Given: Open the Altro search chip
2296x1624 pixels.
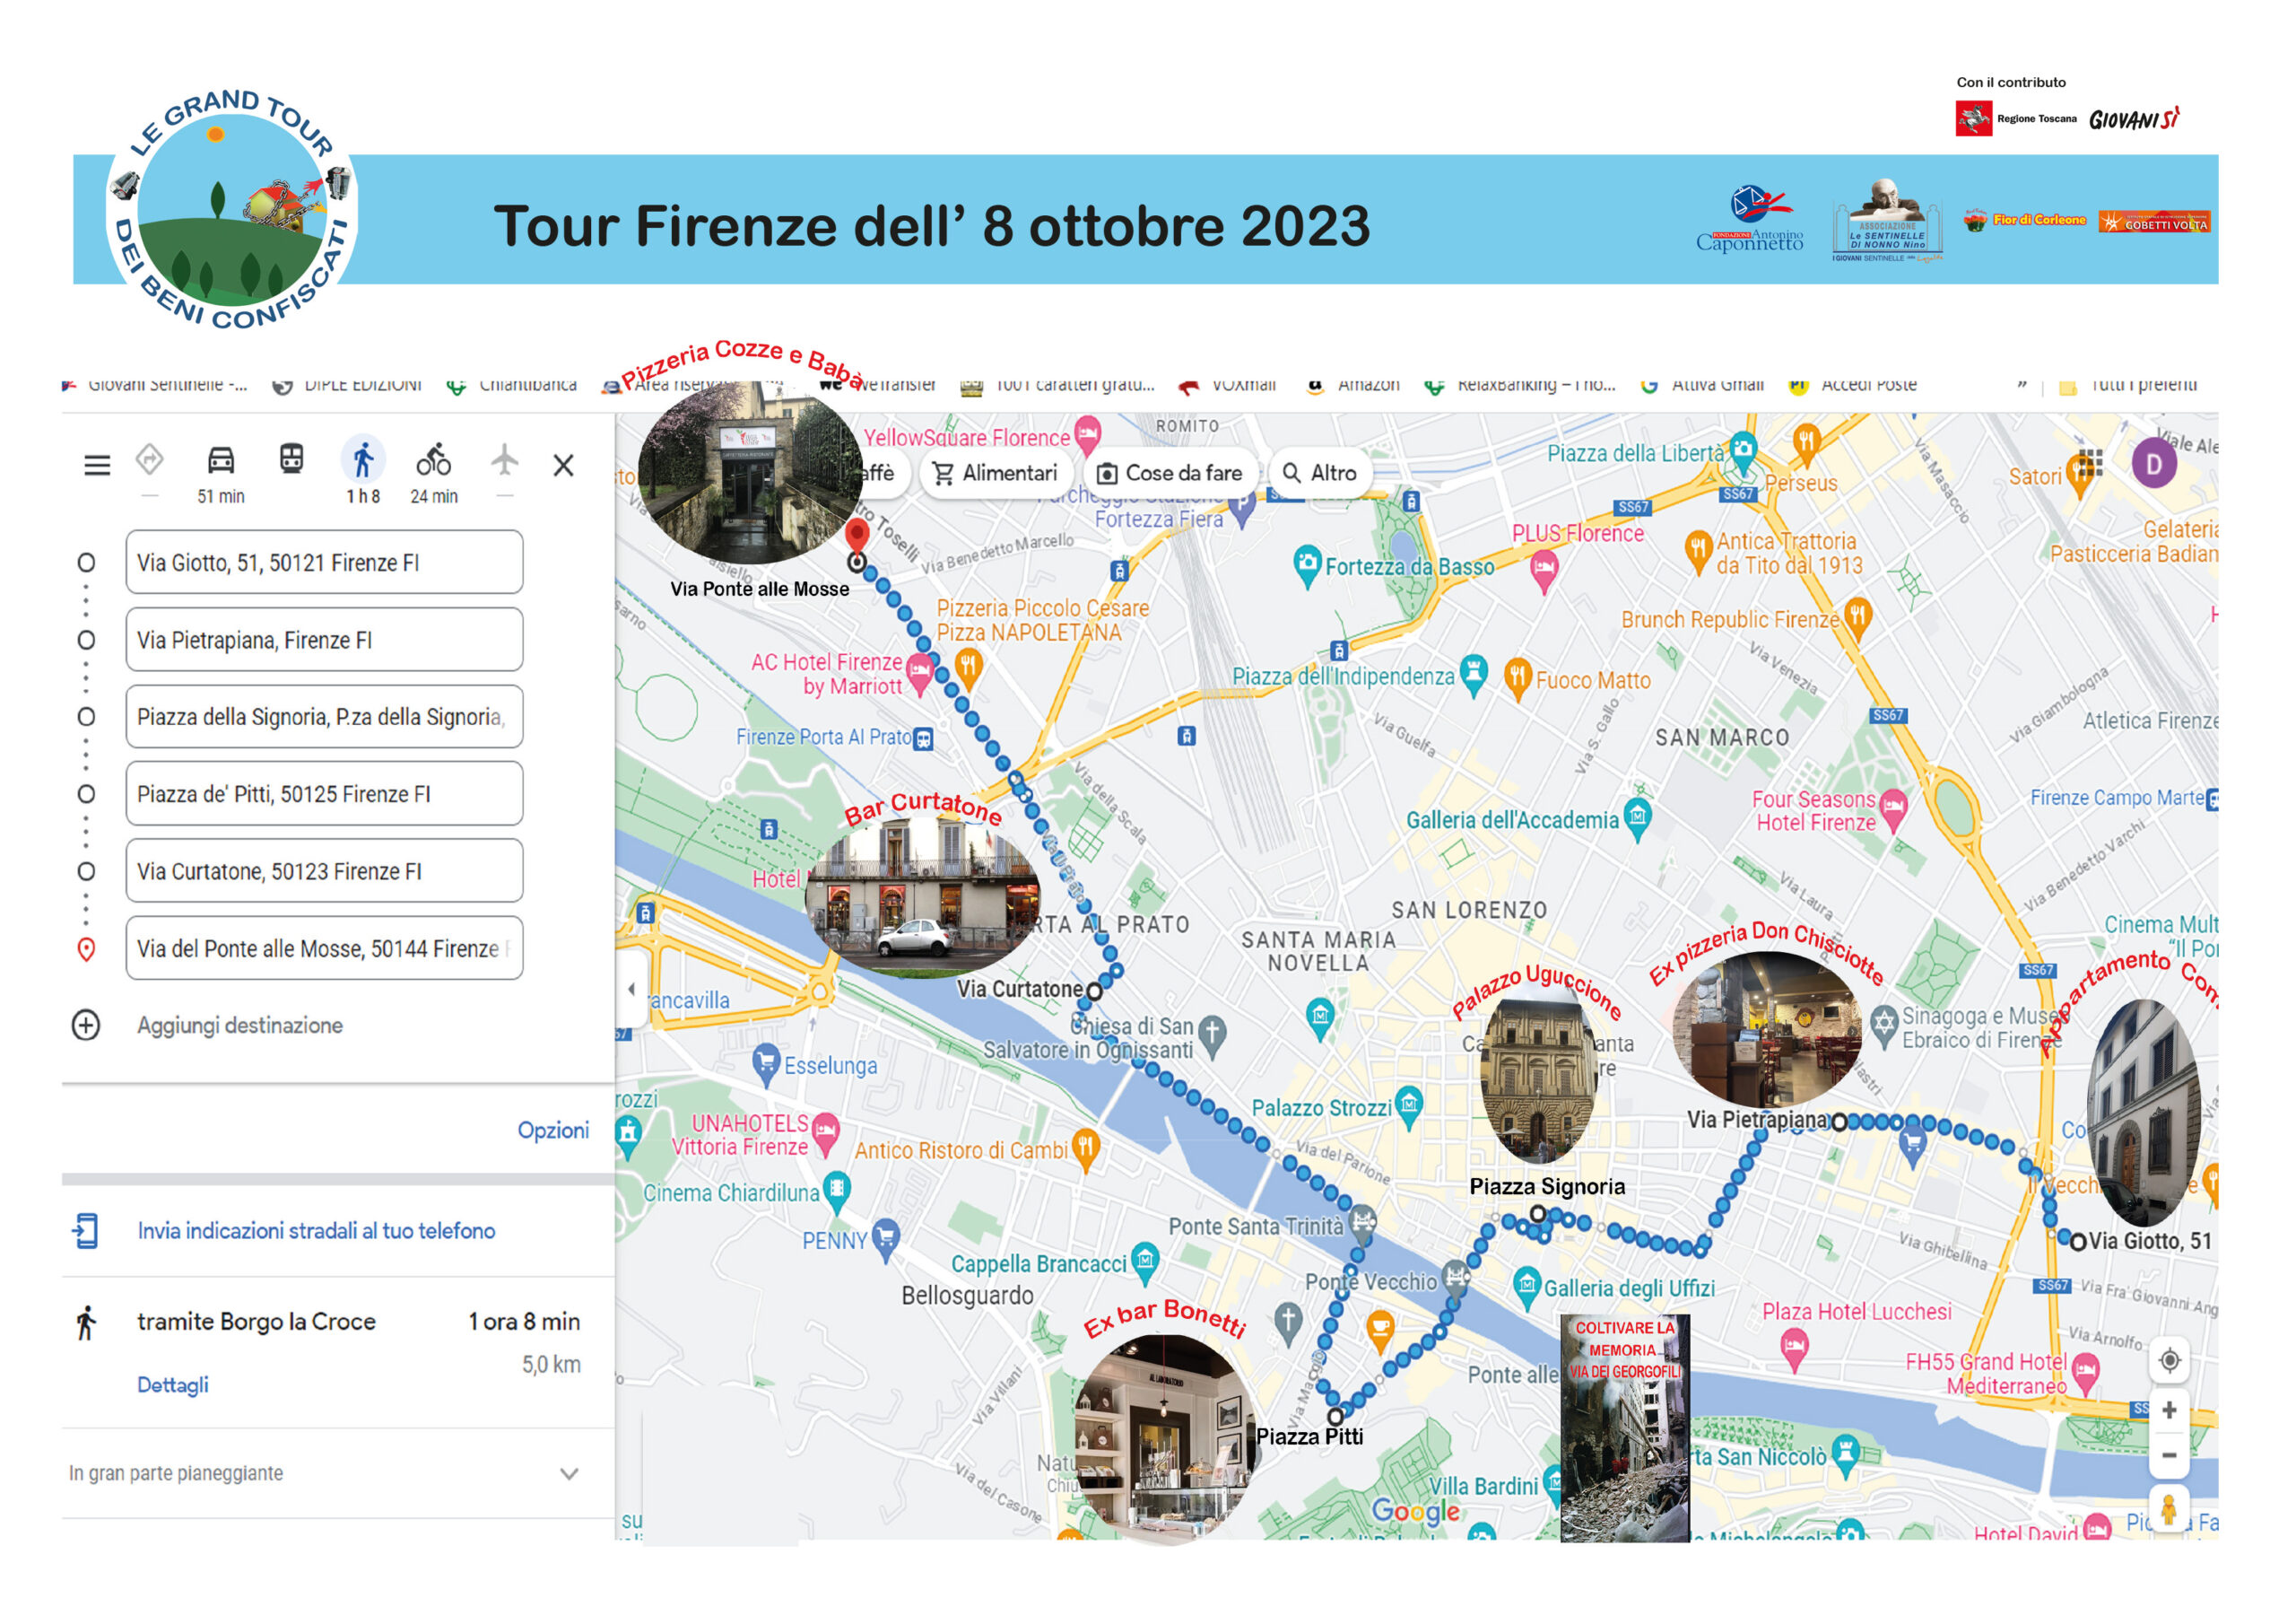Looking at the screenshot, I should tap(1320, 473).
